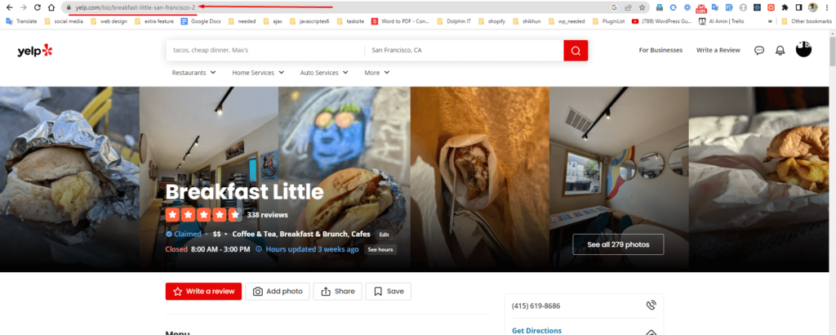Open the For Businesses menu item

[660, 51]
